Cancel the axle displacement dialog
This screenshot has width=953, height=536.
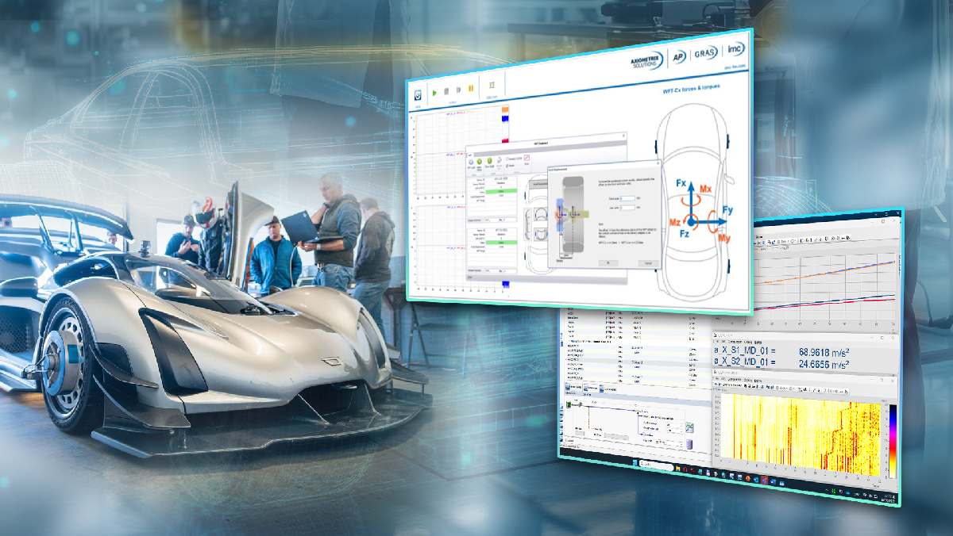646,263
